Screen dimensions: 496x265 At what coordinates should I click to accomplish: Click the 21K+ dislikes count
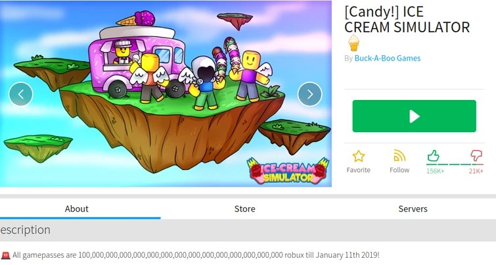[476, 171]
